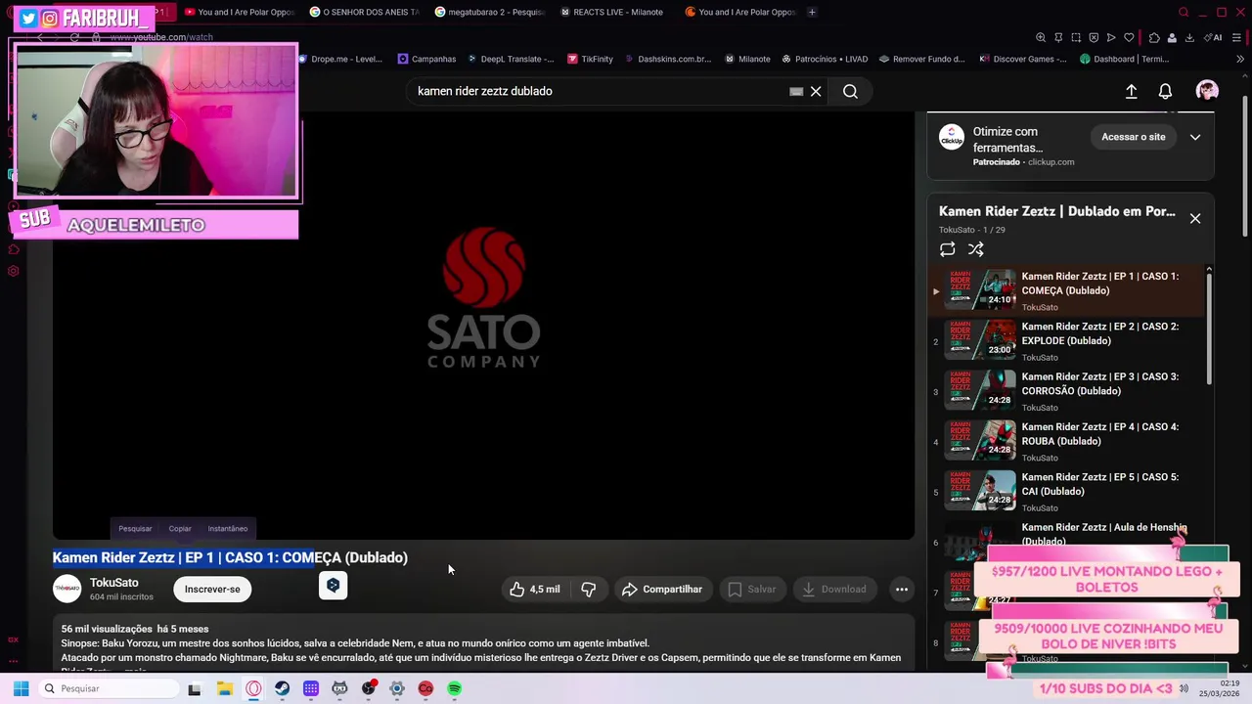Open File Explorer from the taskbar

225,688
